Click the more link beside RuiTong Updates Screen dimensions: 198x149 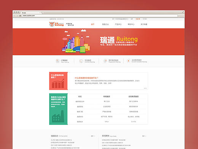[x=93, y=136]
